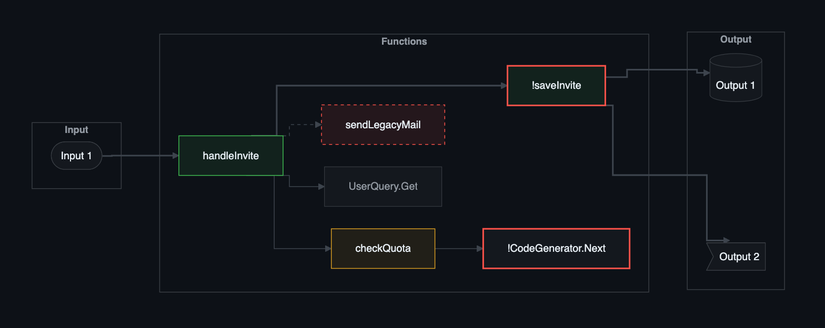Image resolution: width=825 pixels, height=328 pixels.
Task: Click the handleInvite function node
Action: [231, 156]
